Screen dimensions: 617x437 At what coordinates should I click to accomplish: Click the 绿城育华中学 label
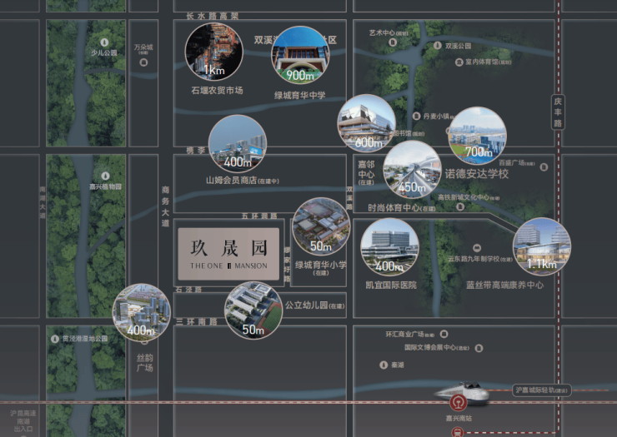tap(300, 95)
